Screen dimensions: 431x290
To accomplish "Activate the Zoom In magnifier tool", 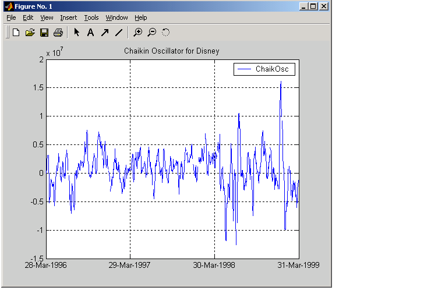I will click(x=138, y=33).
